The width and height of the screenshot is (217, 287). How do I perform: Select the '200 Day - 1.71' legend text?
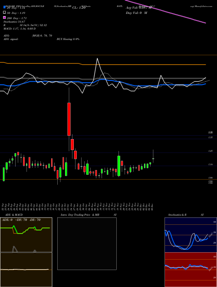[x=17, y=18]
